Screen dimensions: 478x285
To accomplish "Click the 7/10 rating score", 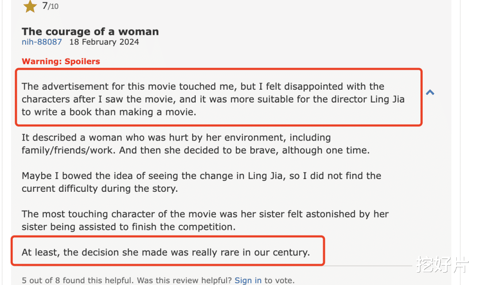I will coord(50,6).
